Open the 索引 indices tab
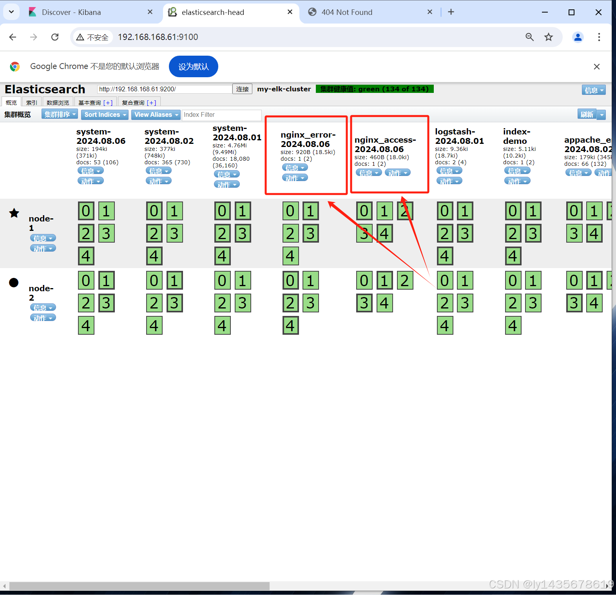616x595 pixels. click(31, 102)
